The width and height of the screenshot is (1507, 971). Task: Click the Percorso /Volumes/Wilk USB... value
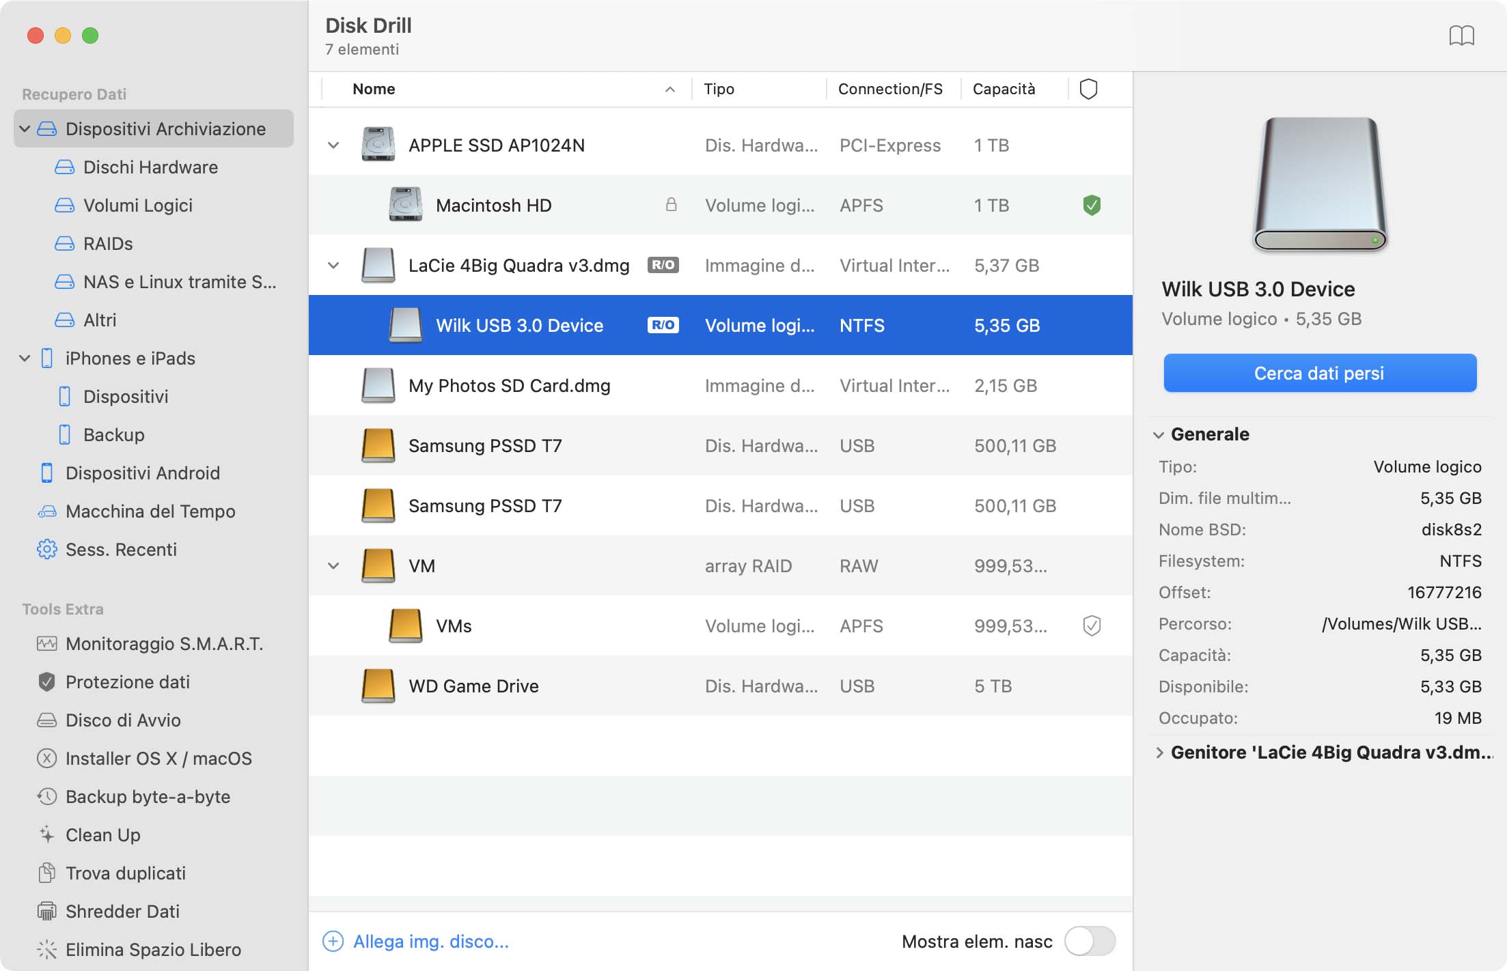pyautogui.click(x=1402, y=623)
